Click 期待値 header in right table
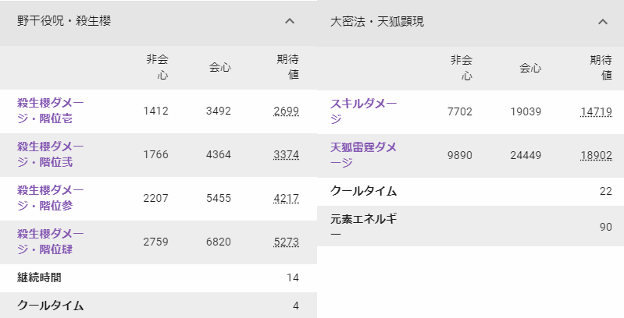 coord(601,67)
